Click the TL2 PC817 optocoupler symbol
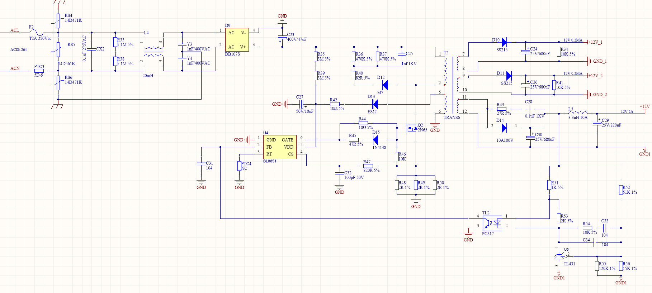Screen dimensions: 652x293 [x=492, y=223]
